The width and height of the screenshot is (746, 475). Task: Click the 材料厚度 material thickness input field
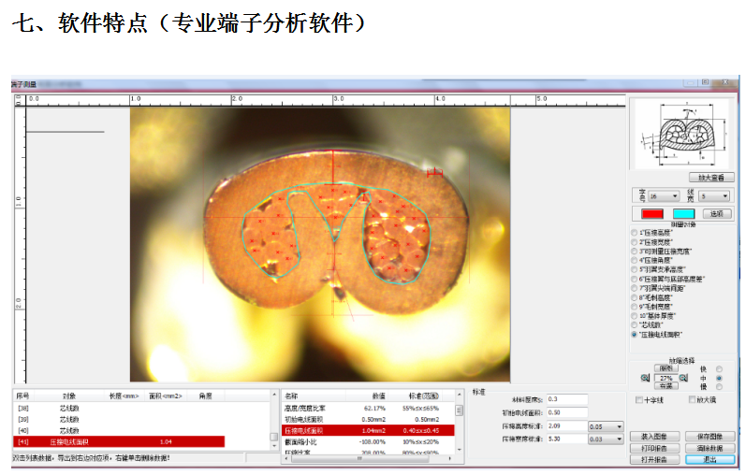(x=566, y=399)
